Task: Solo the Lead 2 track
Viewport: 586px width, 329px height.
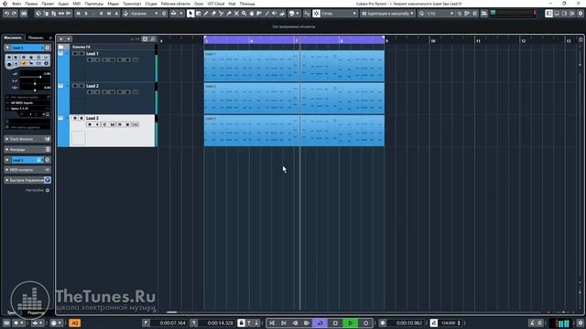Action: click(81, 86)
